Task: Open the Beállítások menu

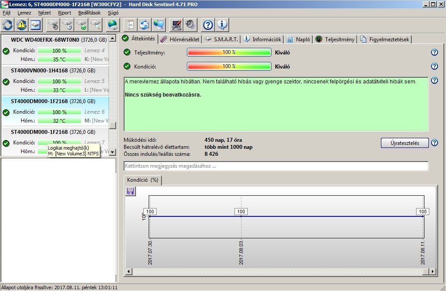Action: coord(89,13)
